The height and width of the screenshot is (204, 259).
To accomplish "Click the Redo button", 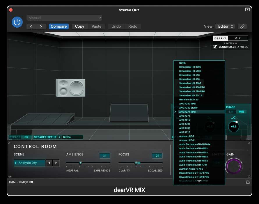I will tap(133, 26).
